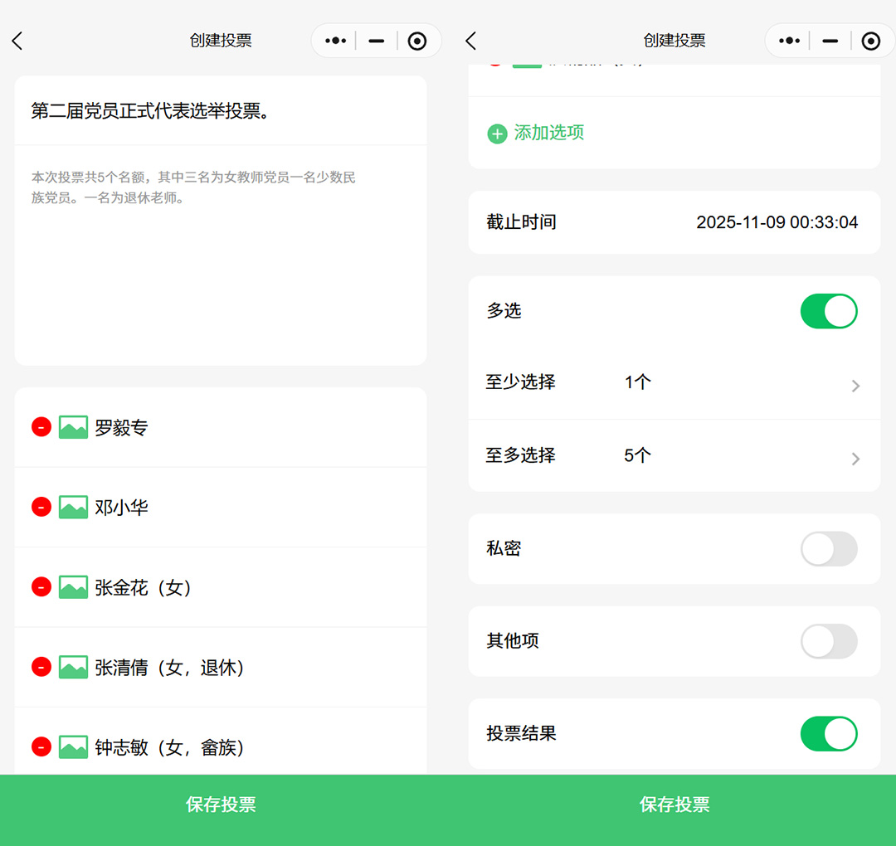This screenshot has height=846, width=896.
Task: Add picture for 钟志敏（女，畲族）option
Action: click(x=73, y=747)
